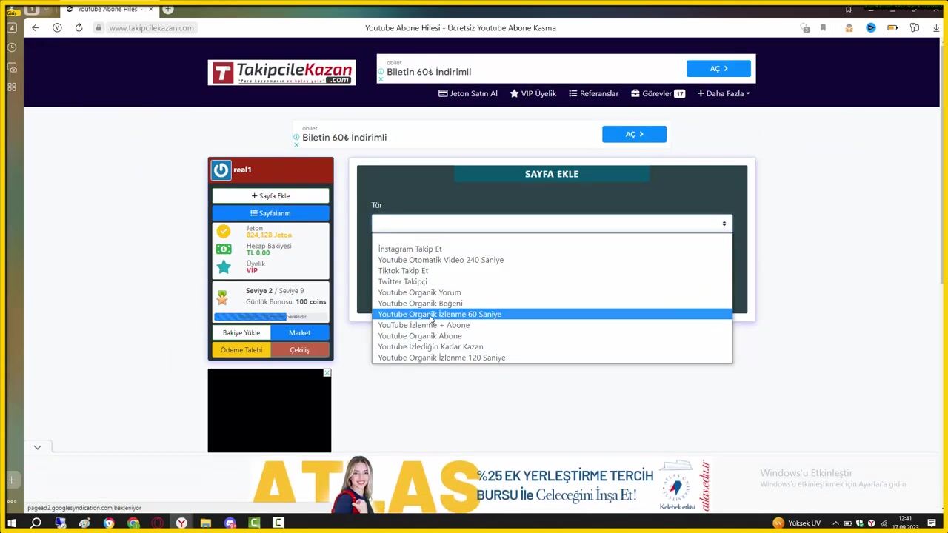The height and width of the screenshot is (533, 948).
Task: Click the blue Market button
Action: [x=299, y=333]
